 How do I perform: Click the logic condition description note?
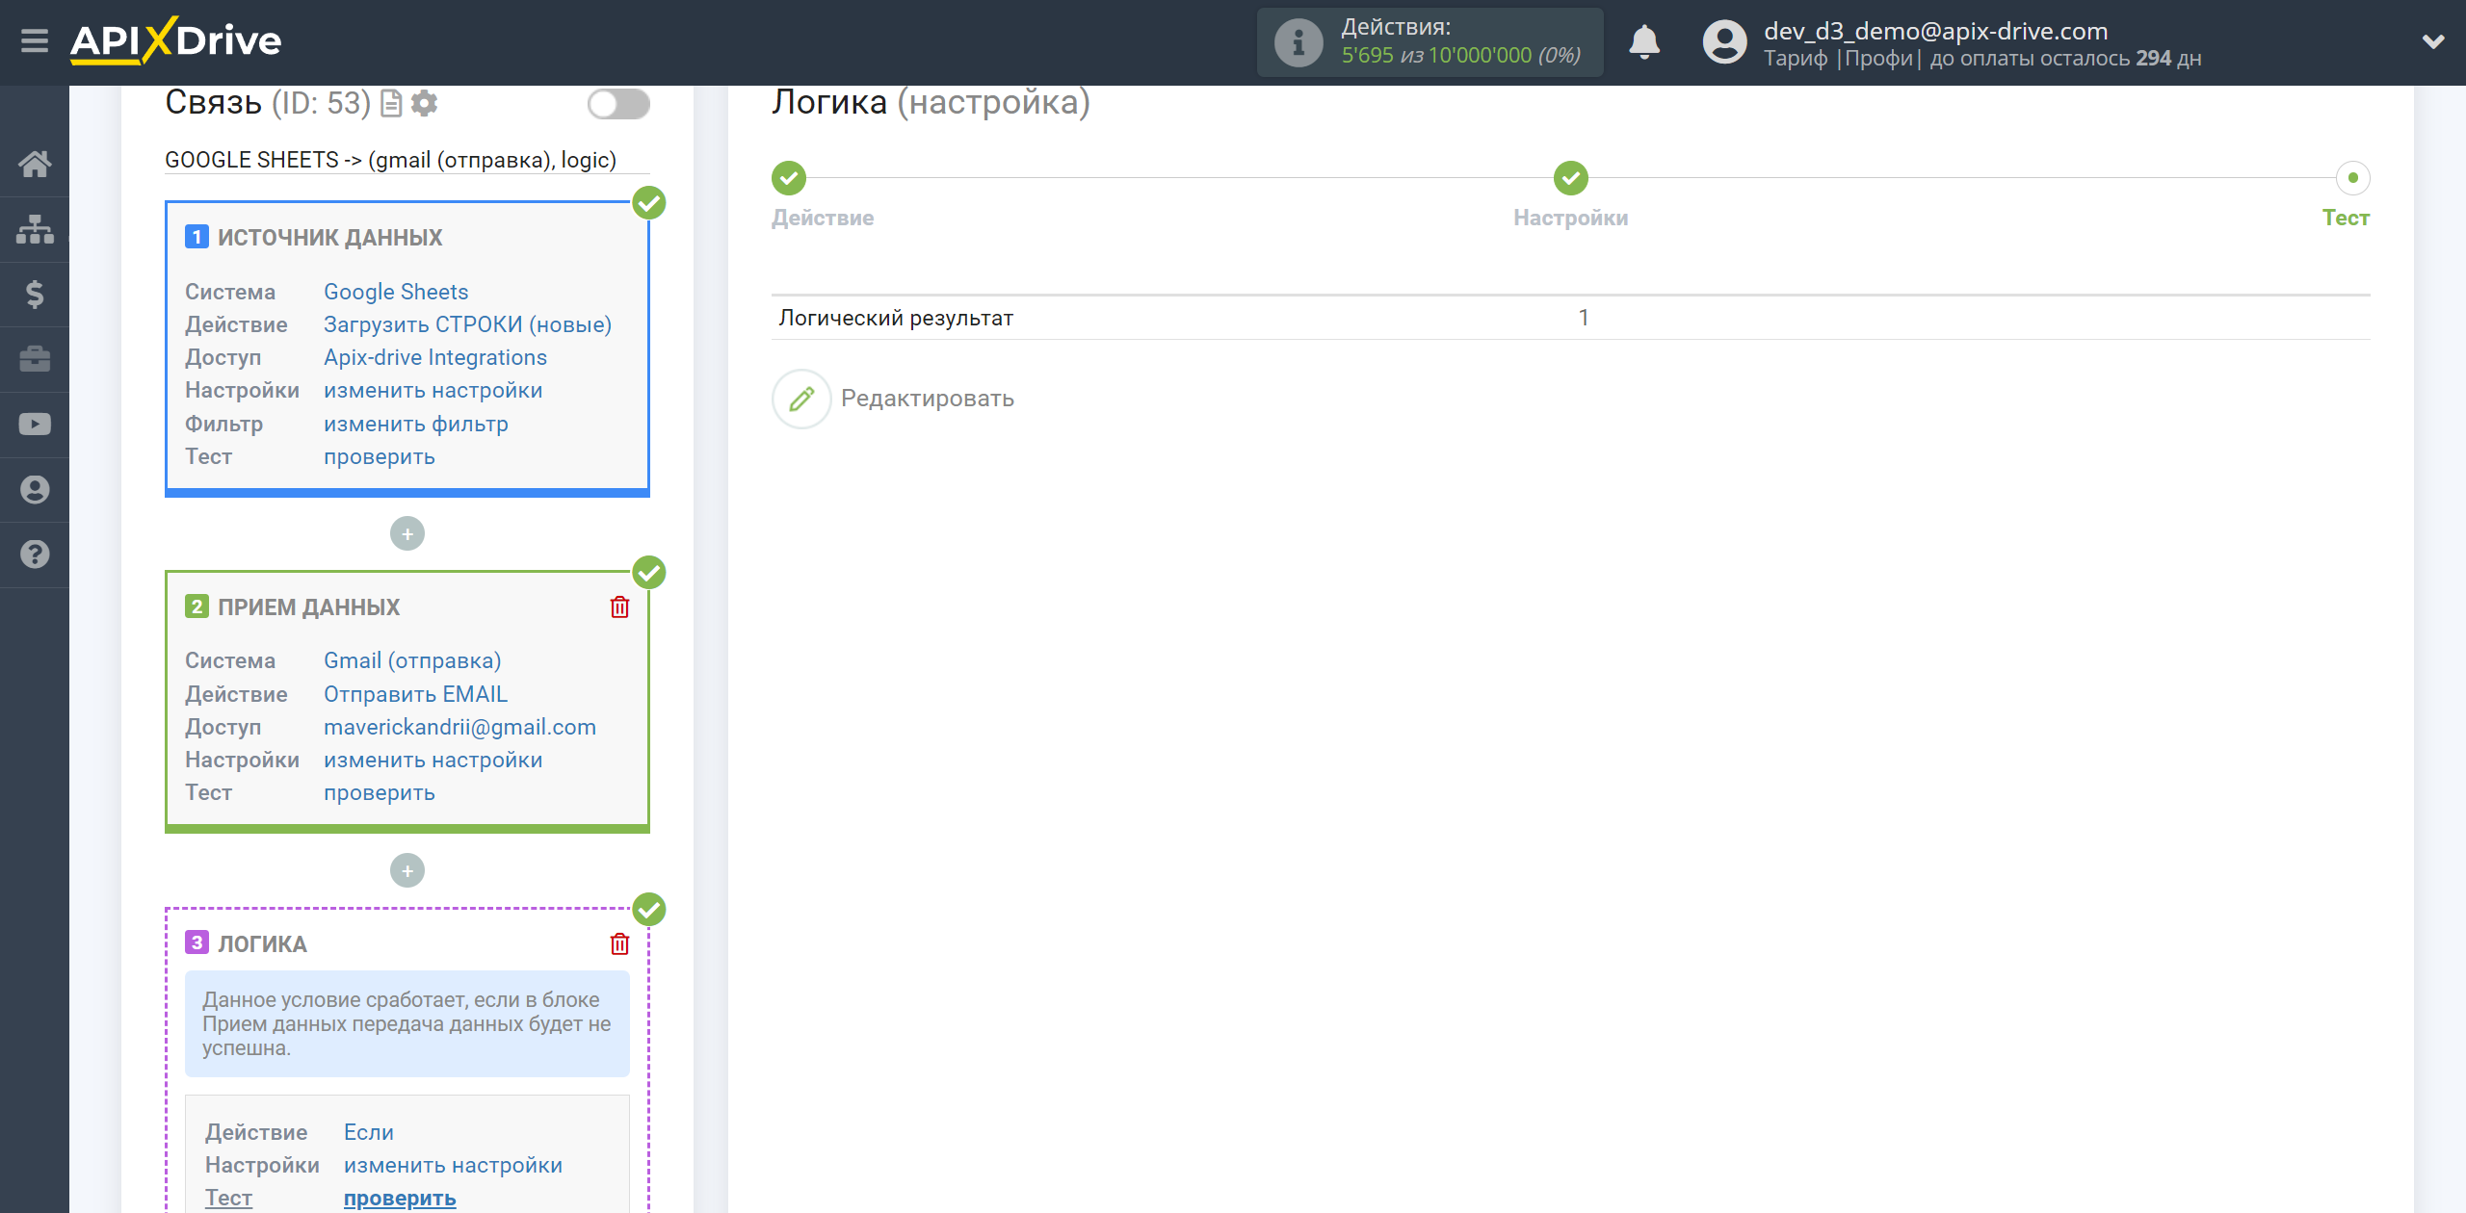click(407, 1024)
